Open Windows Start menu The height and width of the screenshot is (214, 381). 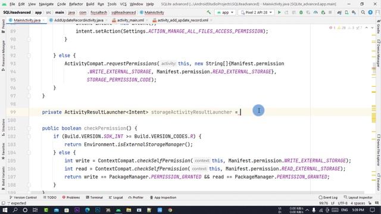point(5,210)
